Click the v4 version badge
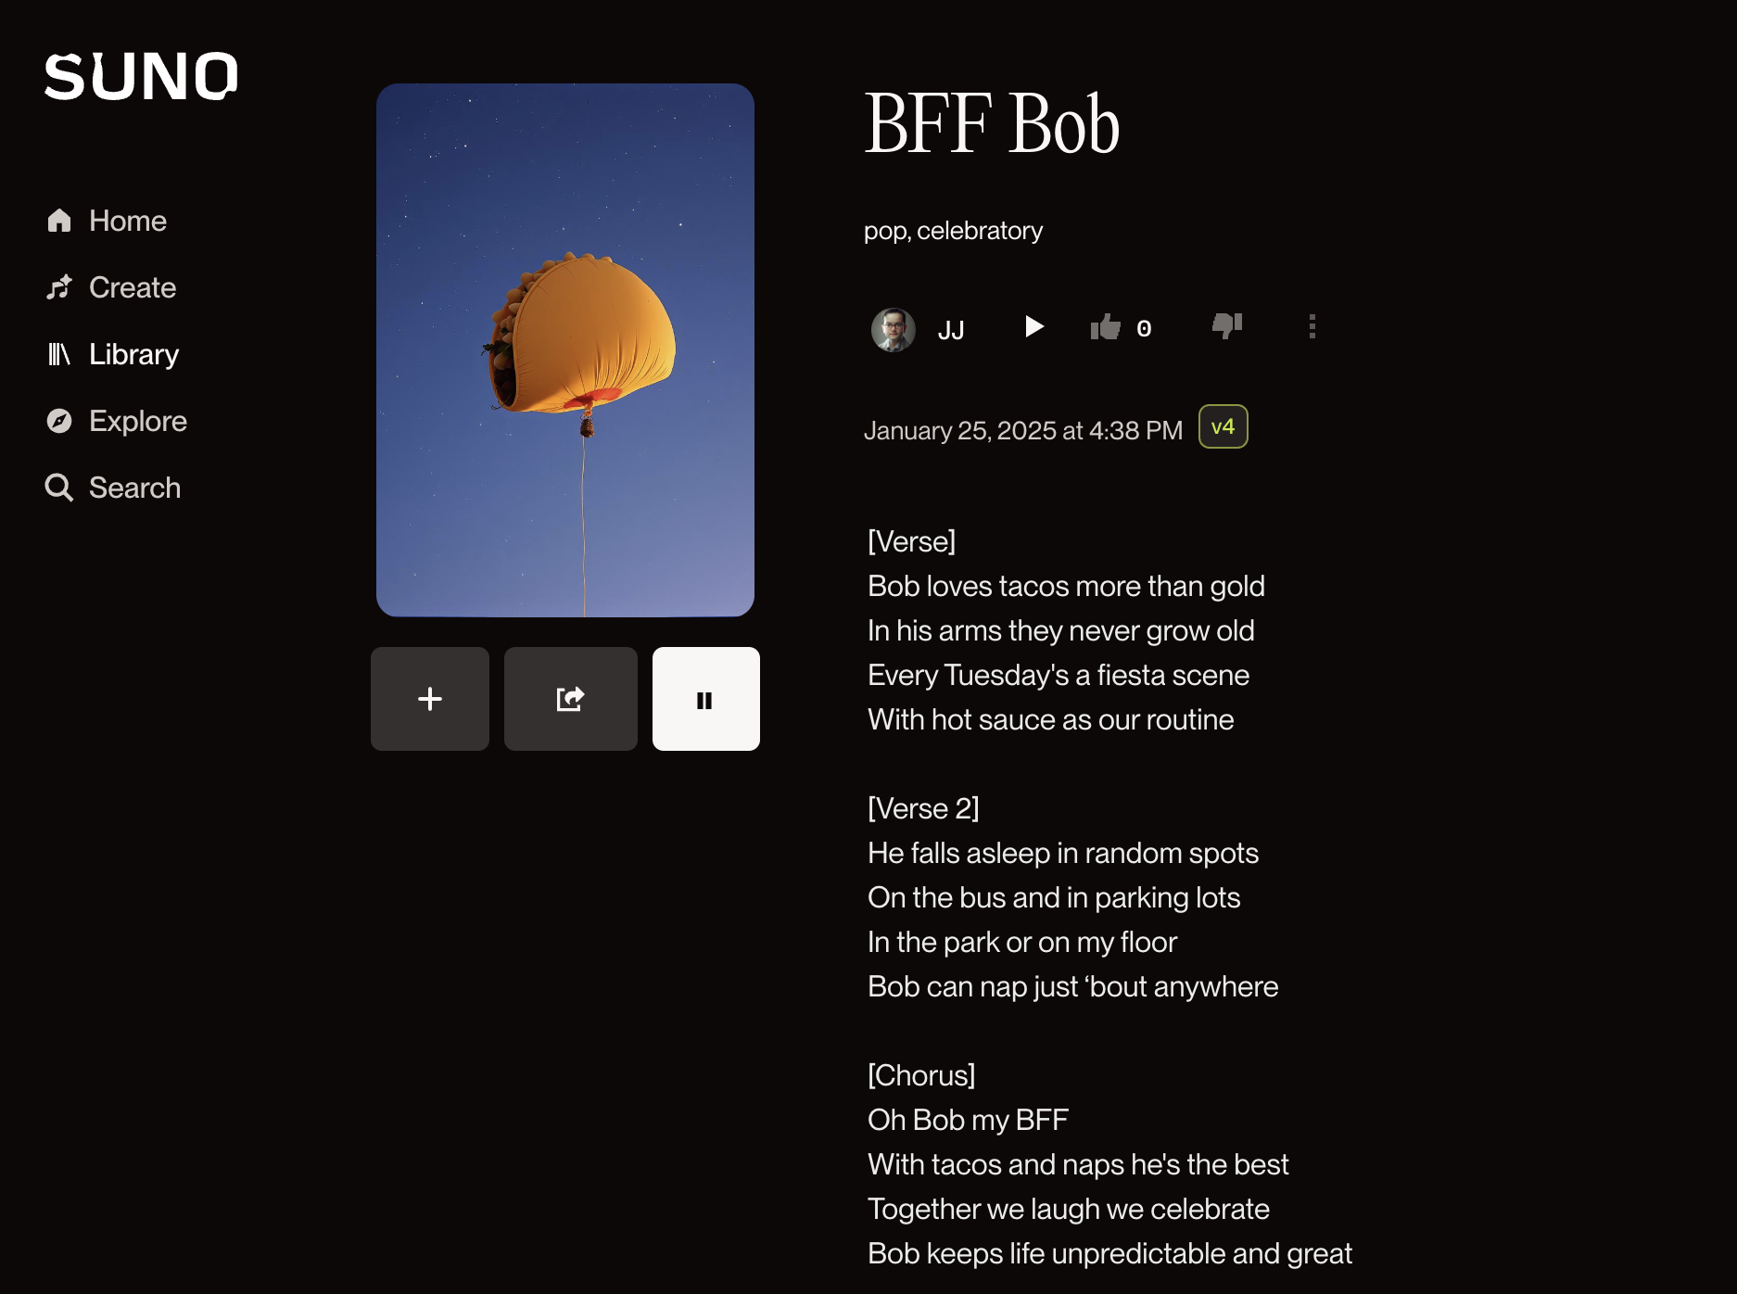This screenshot has height=1294, width=1737. click(x=1223, y=427)
